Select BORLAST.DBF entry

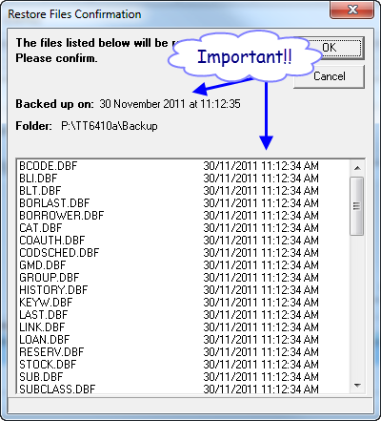184,203
